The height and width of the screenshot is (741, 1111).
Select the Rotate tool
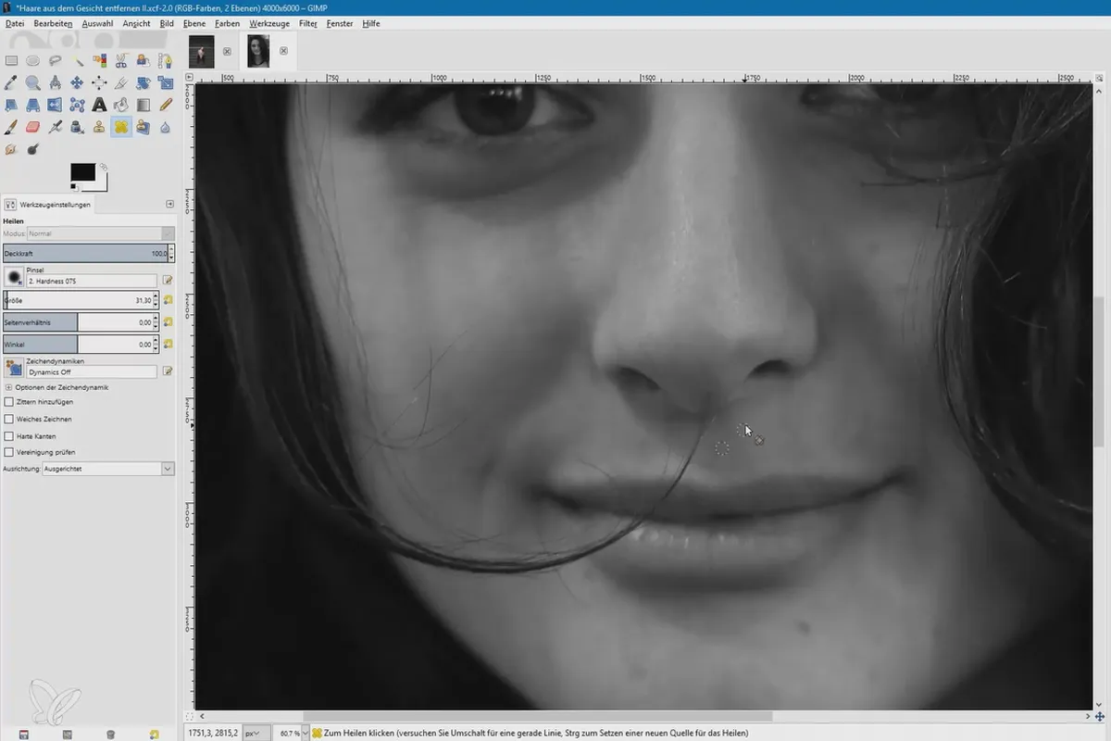click(x=144, y=82)
